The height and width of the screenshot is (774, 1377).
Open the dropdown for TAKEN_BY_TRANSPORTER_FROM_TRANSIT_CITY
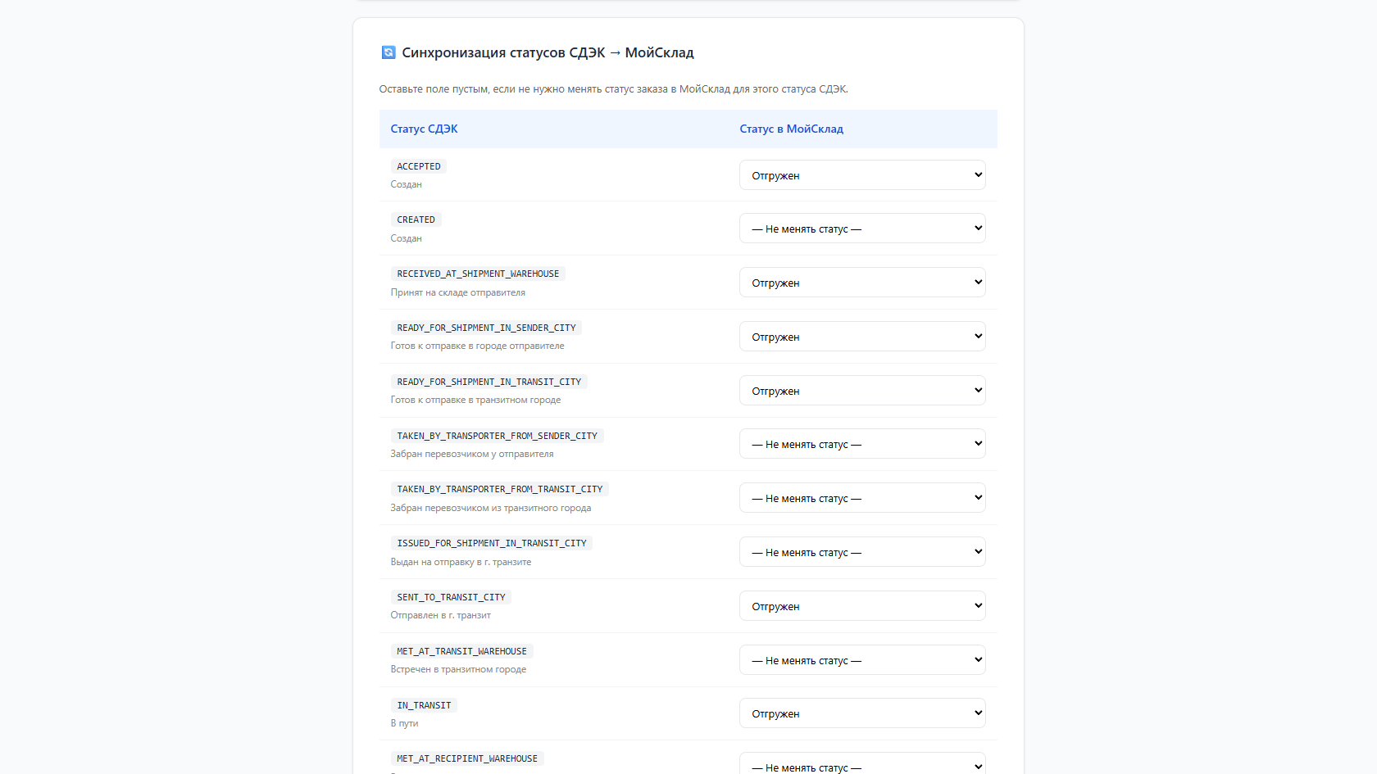tap(862, 498)
